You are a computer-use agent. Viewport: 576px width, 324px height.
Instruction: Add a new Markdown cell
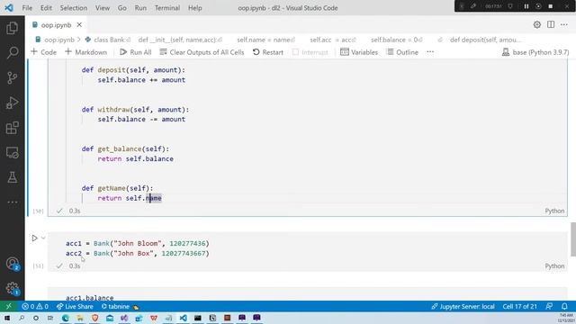pyautogui.click(x=85, y=52)
